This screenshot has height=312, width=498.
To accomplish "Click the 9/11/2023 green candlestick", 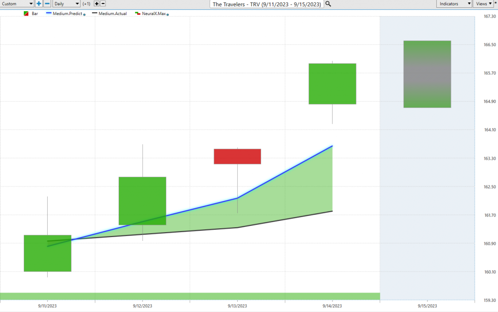I will click(x=48, y=253).
